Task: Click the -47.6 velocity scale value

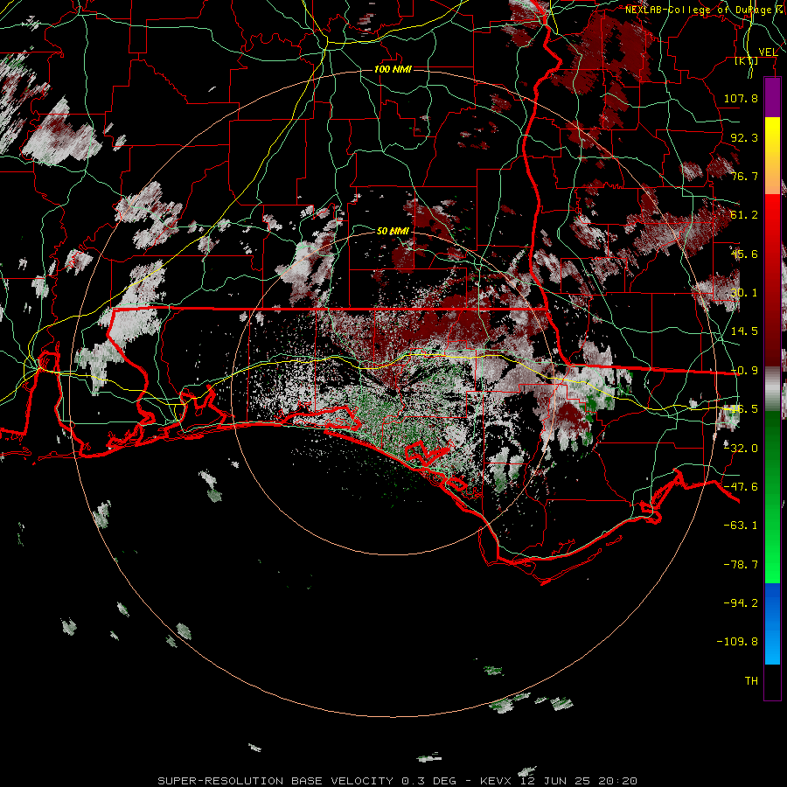Action: 741,487
